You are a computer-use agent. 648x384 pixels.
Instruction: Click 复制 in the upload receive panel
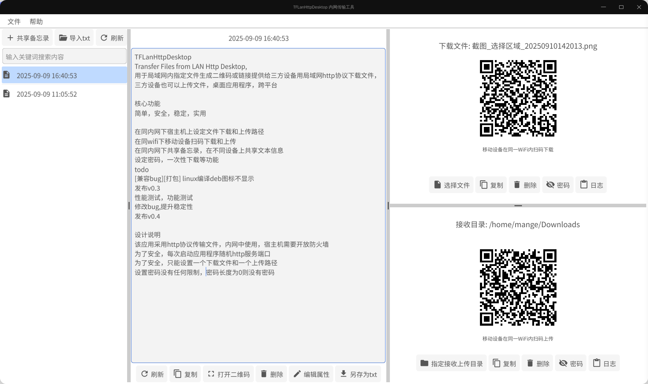tap(504, 363)
